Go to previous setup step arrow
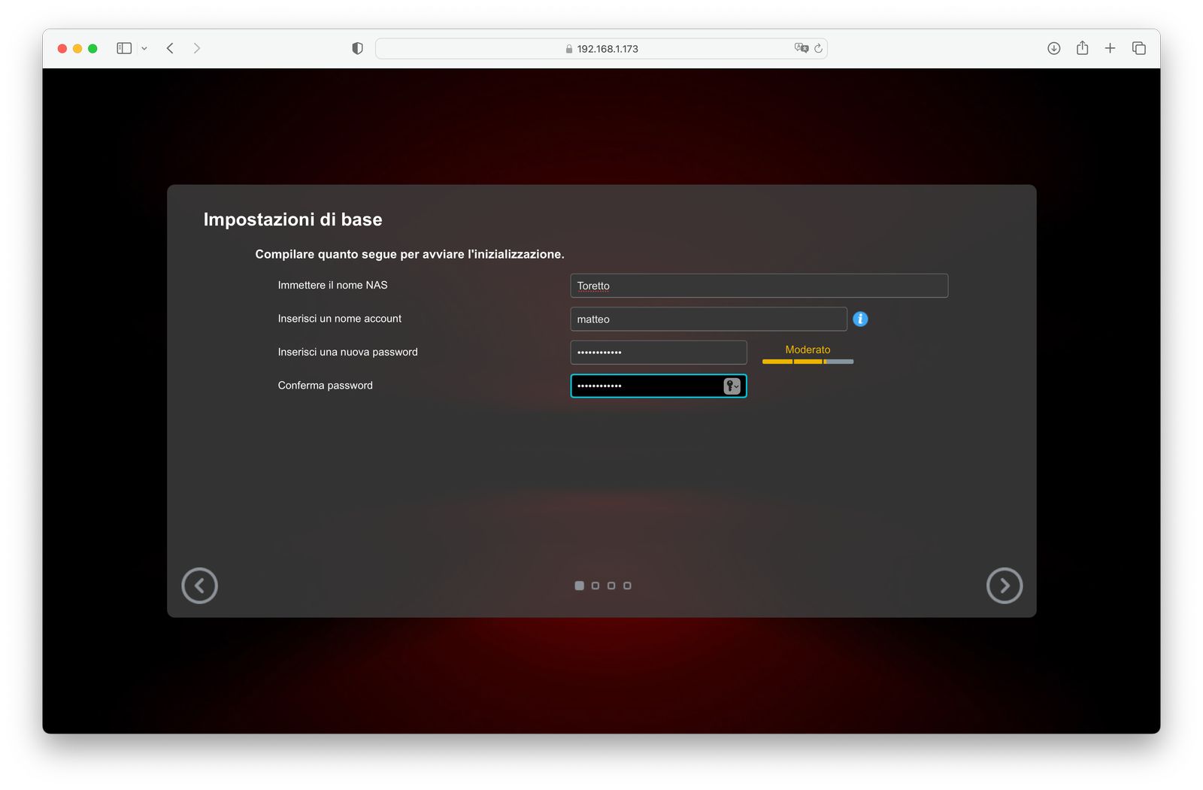 tap(200, 586)
